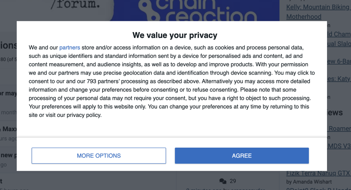The width and height of the screenshot is (351, 190).
Task: Open the Slalom sidebar link
Action: tap(339, 44)
